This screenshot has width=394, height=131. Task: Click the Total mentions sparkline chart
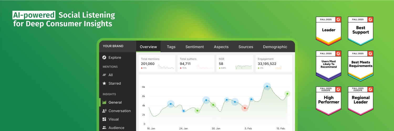click(x=166, y=67)
